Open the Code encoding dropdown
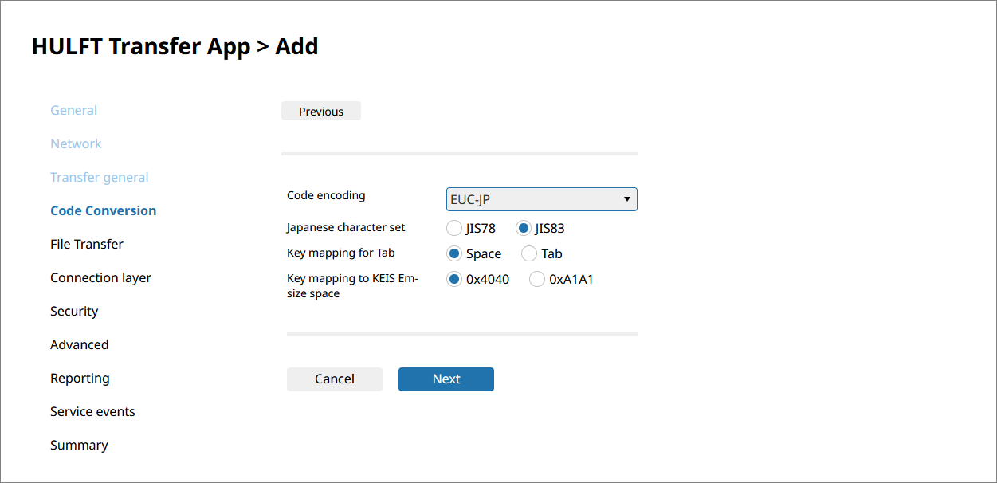The height and width of the screenshot is (483, 997). pyautogui.click(x=541, y=199)
